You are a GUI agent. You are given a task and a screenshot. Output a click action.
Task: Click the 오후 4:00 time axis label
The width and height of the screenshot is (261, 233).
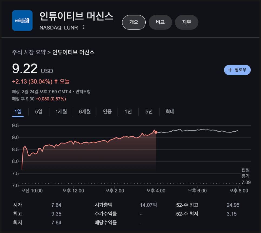pos(156,191)
